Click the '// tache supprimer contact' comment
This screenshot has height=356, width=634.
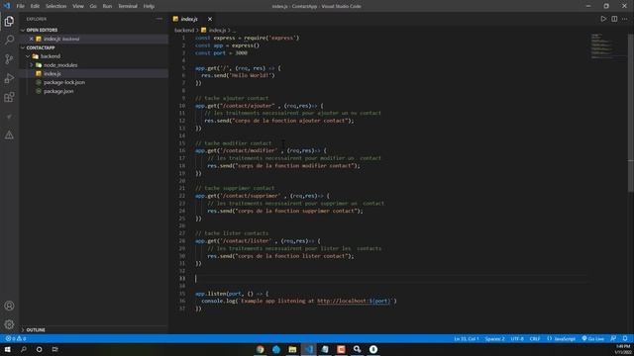point(235,188)
